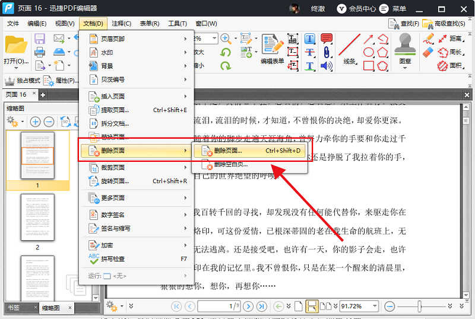The height and width of the screenshot is (319, 475).
Task: Adjust the zoom slider handle
Action: click(420, 307)
